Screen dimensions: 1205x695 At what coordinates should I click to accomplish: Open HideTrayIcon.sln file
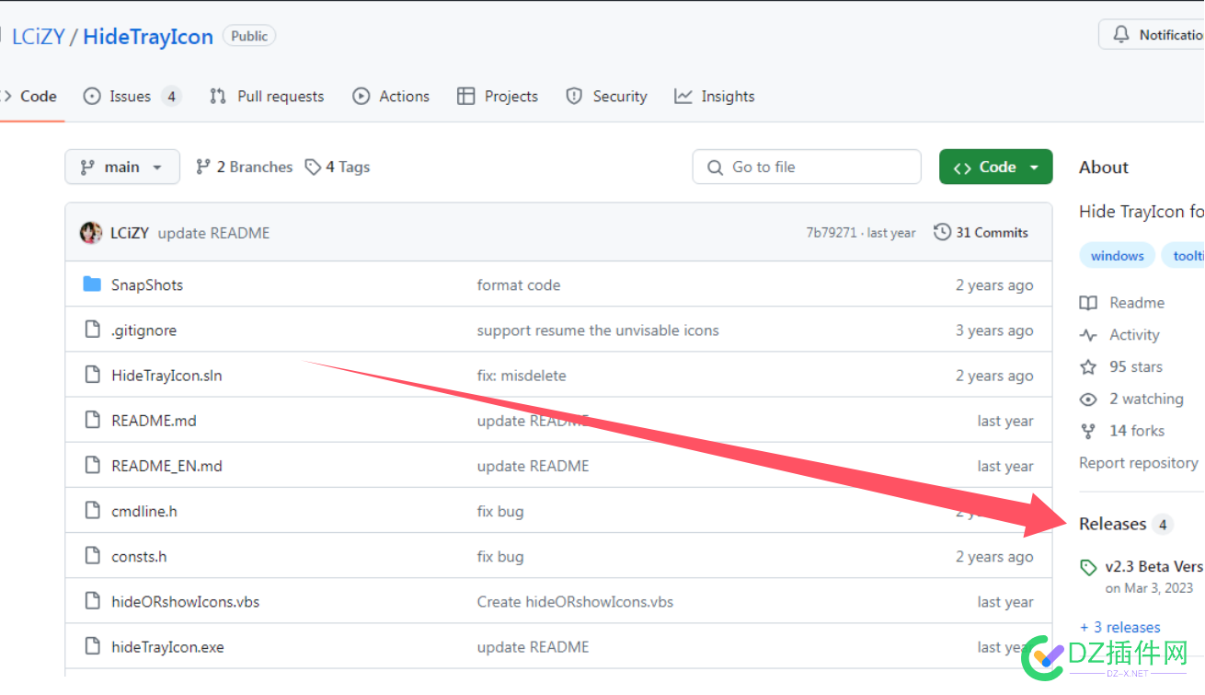[x=166, y=375]
